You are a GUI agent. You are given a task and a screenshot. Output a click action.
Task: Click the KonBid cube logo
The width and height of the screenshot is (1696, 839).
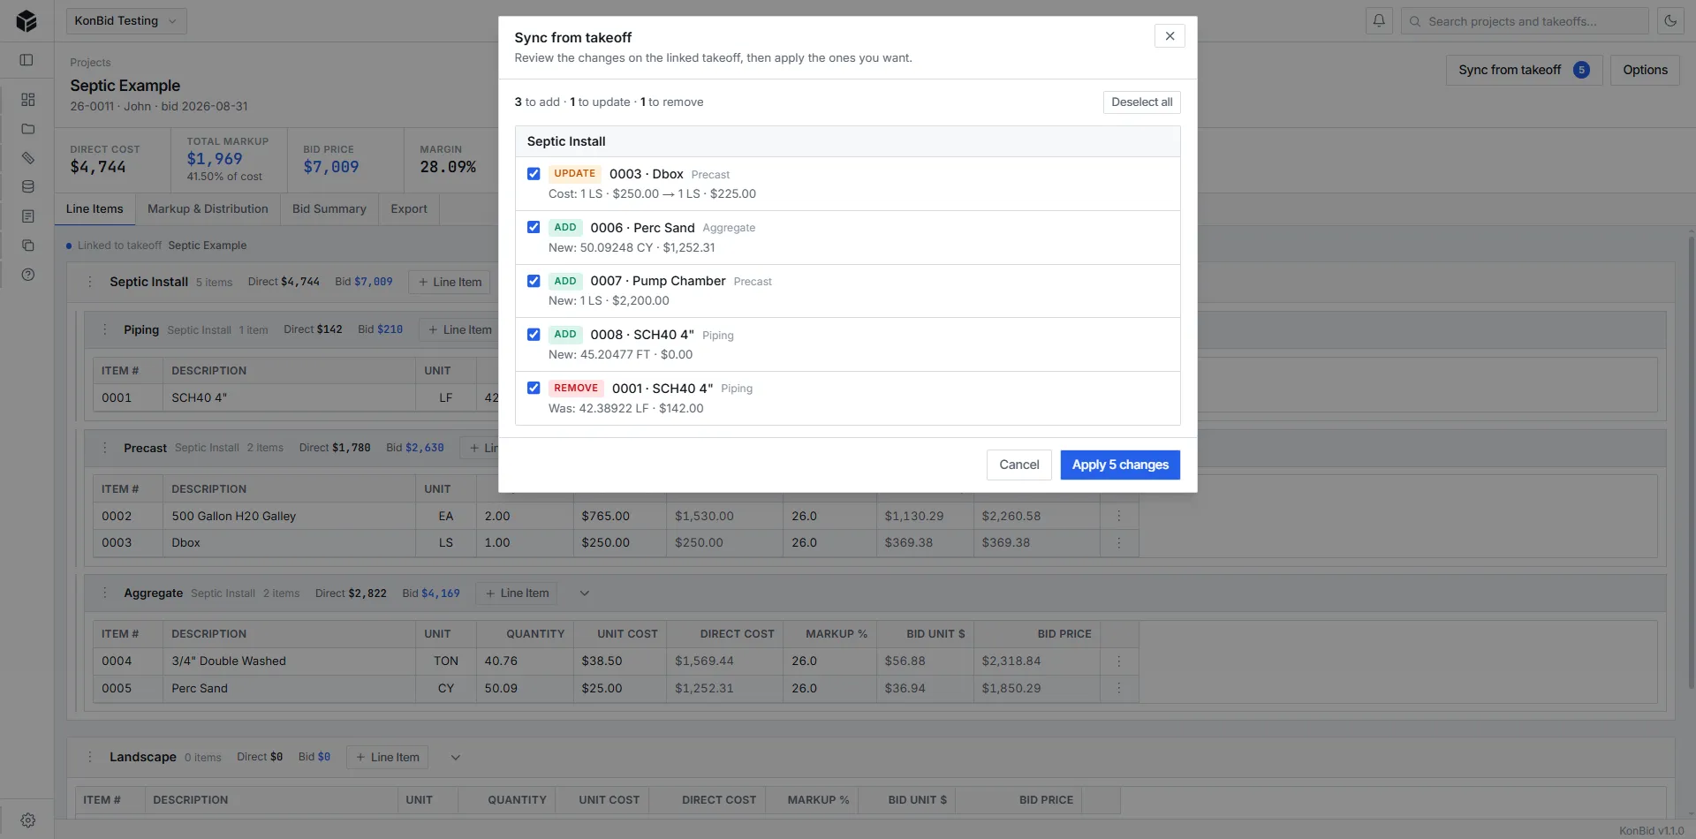point(26,21)
